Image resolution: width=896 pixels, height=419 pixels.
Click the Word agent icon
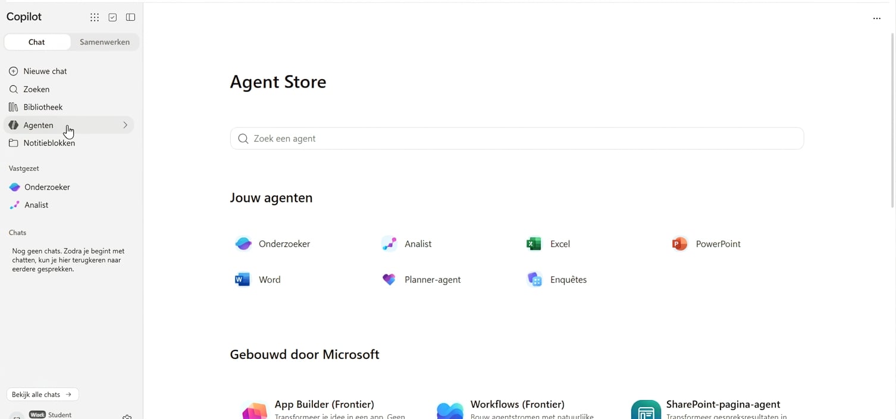click(243, 279)
